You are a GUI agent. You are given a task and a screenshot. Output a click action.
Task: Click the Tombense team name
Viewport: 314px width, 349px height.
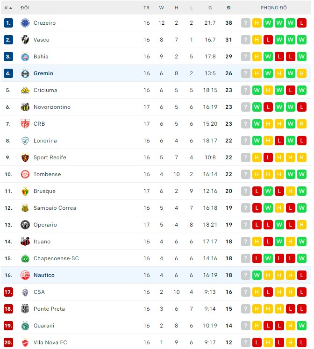(47, 174)
